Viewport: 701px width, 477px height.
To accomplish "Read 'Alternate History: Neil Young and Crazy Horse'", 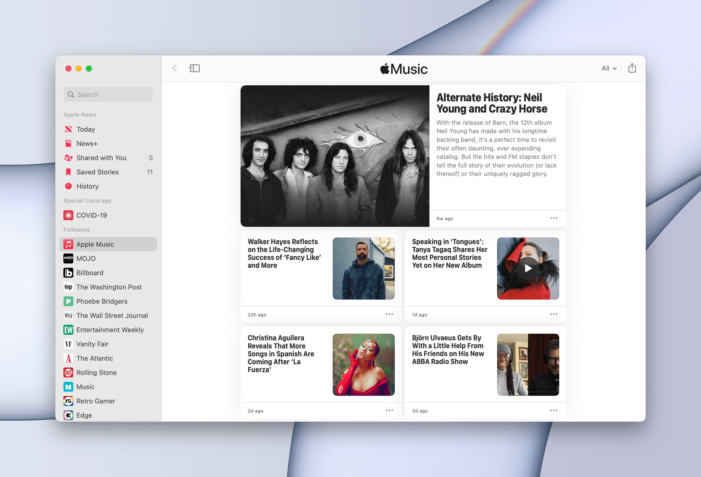I will point(492,103).
